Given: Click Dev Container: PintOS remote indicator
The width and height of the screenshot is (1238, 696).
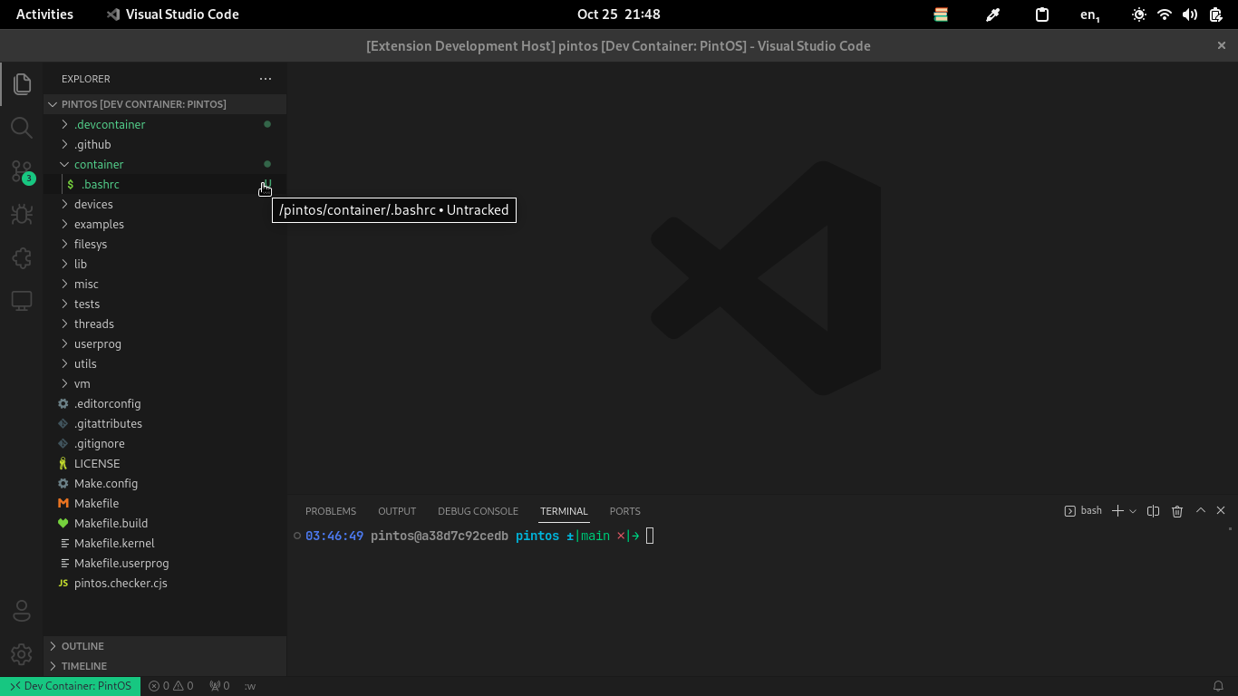Looking at the screenshot, I should coord(70,686).
